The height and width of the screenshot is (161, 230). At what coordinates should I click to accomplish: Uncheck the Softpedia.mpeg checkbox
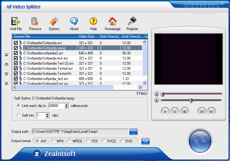tap(16, 48)
